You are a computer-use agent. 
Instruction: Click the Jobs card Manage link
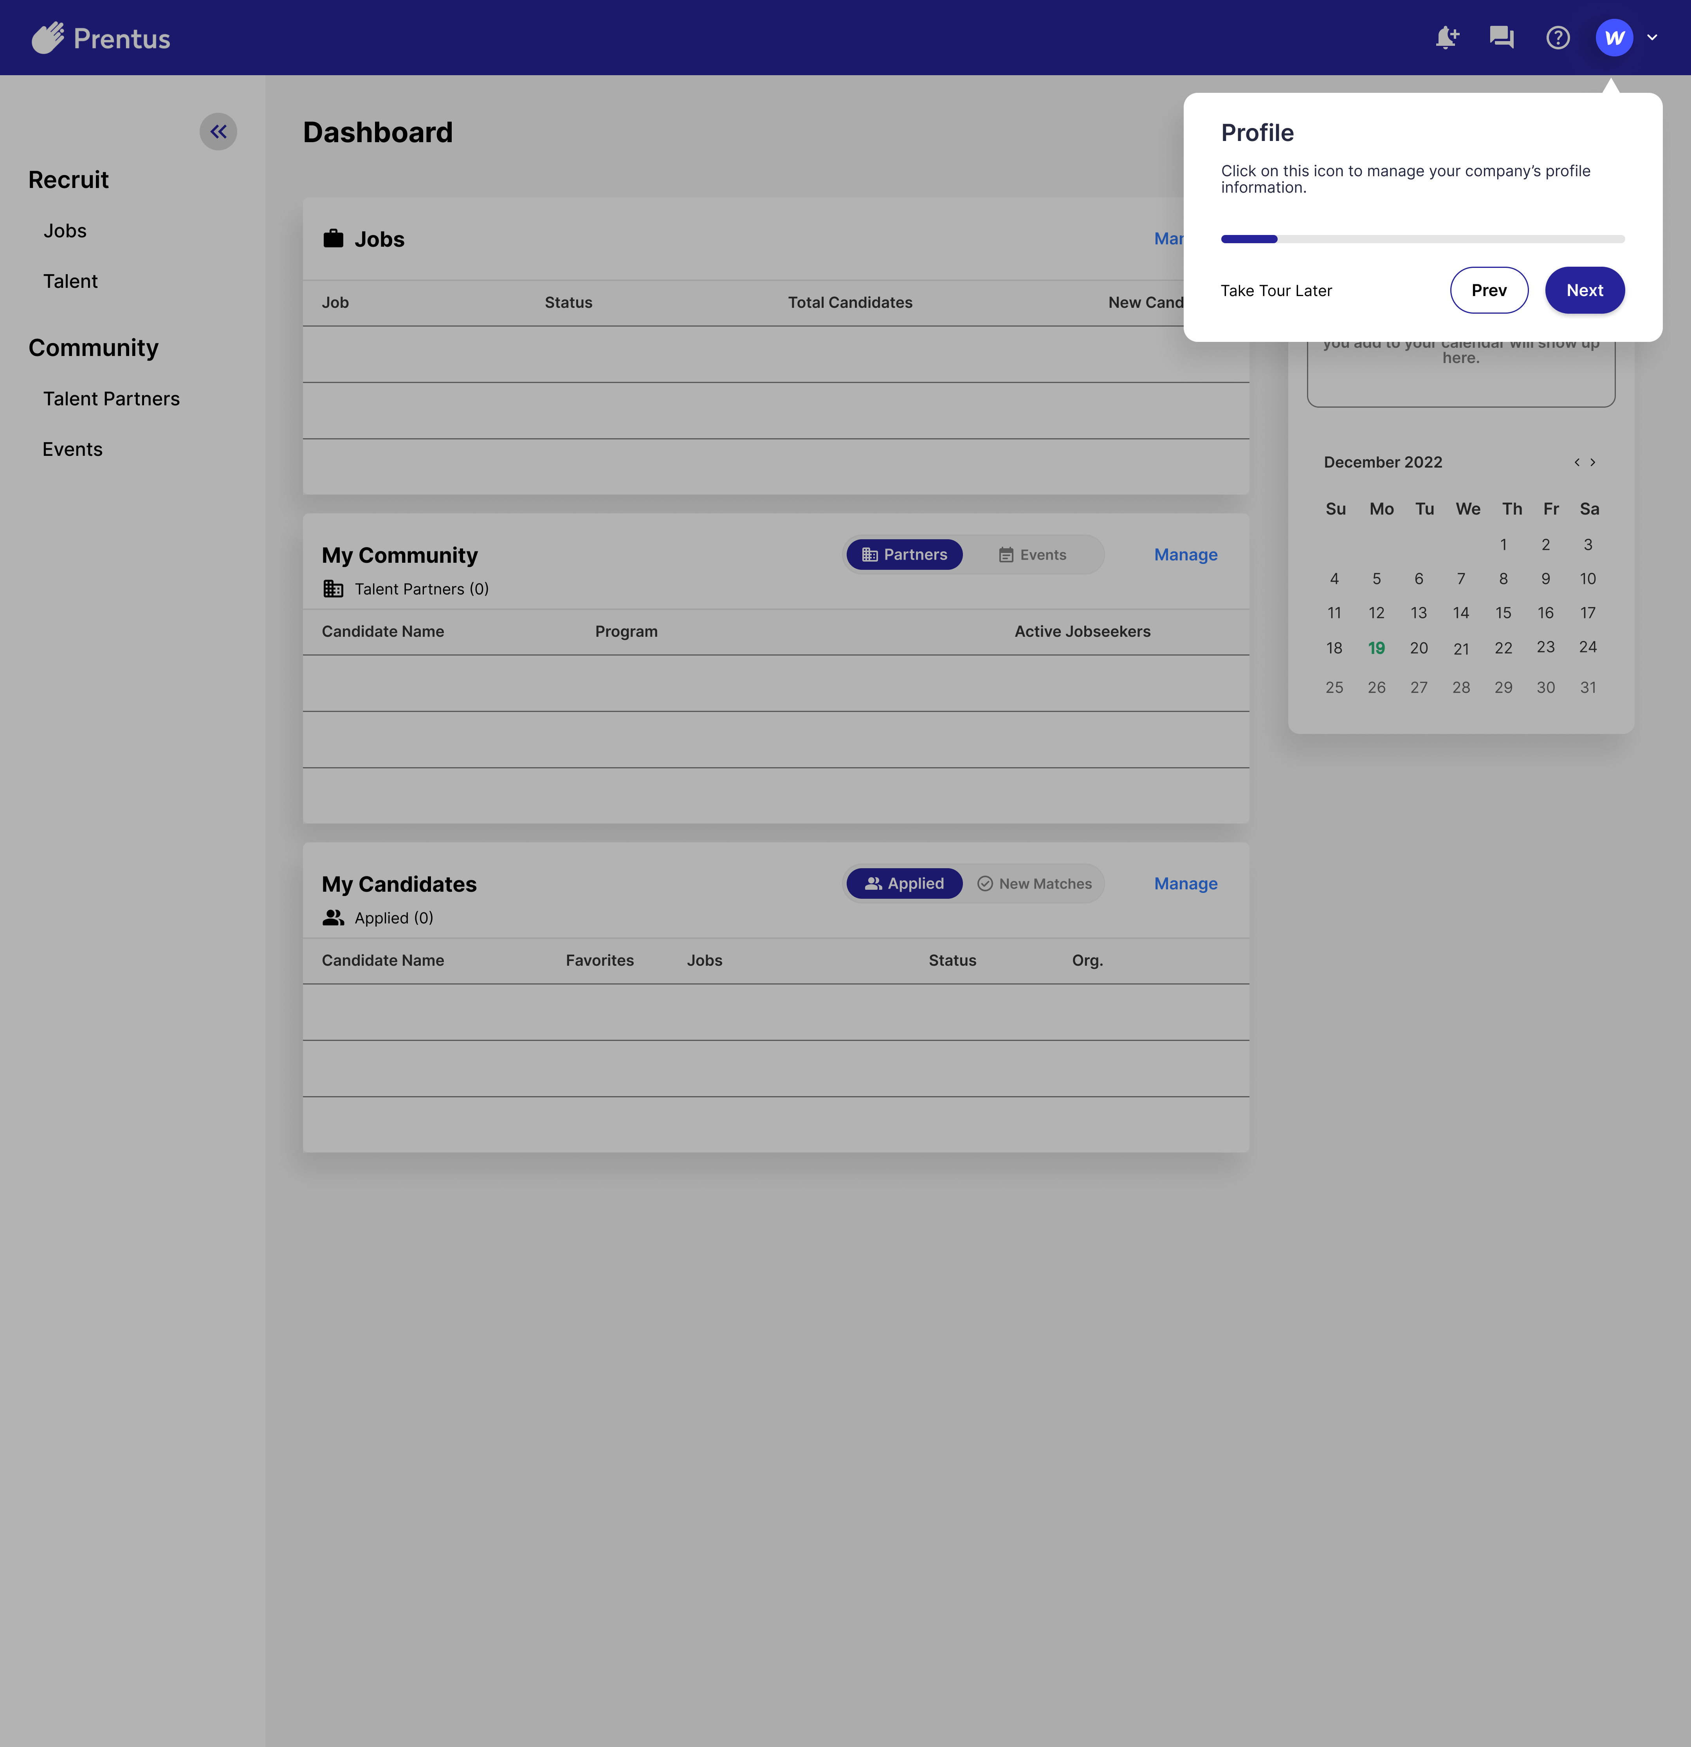tap(1169, 239)
